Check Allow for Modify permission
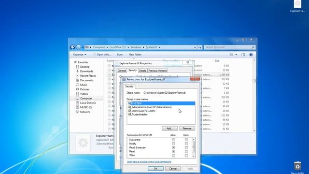This screenshot has width=309, height=174. coord(173,144)
